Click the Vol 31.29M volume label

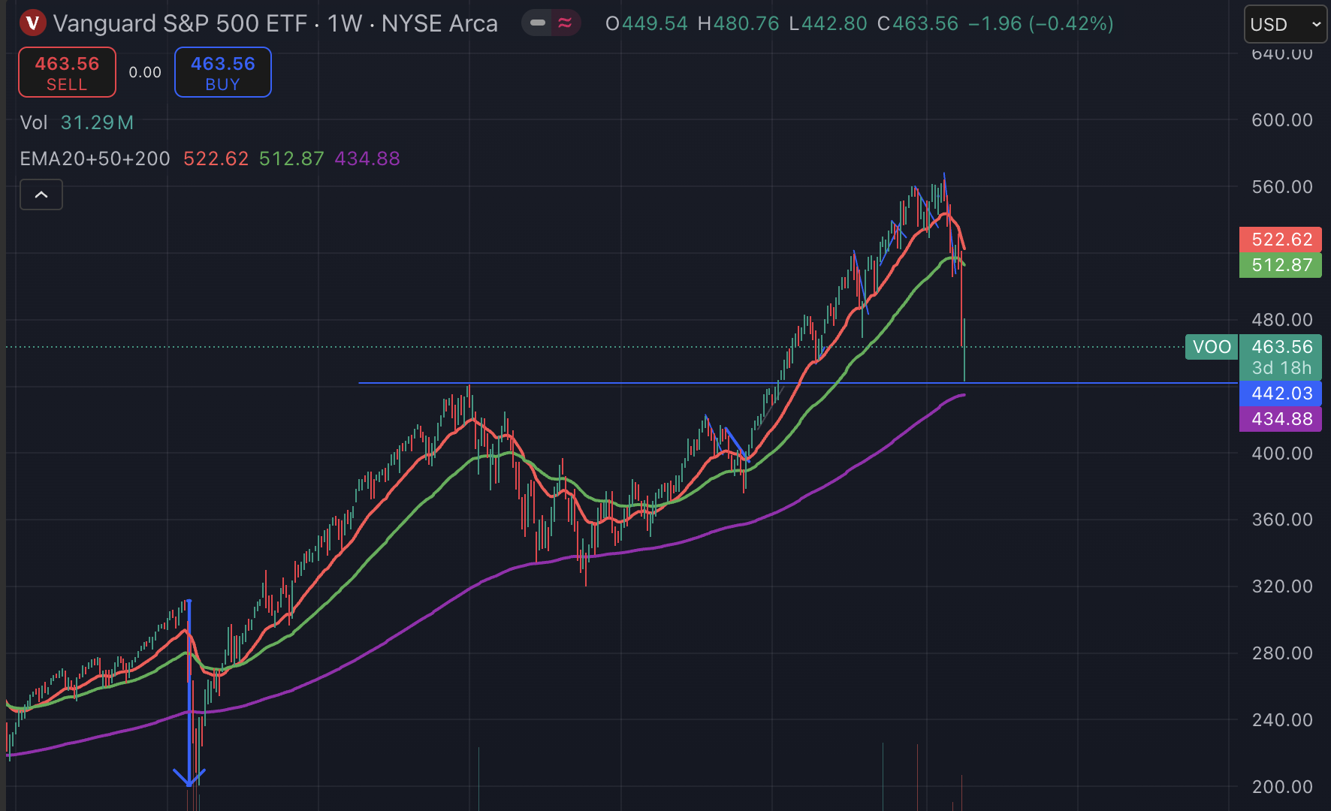[77, 122]
